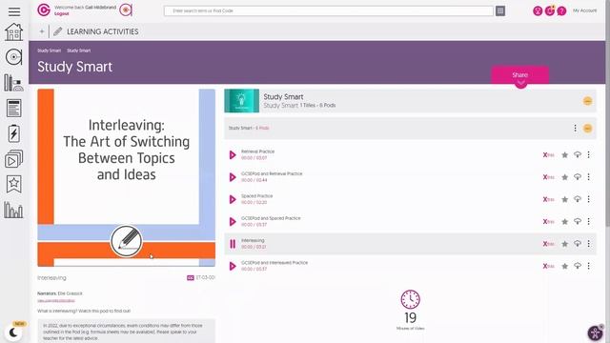This screenshot has height=343, width=610.
Task: Play the GCSEPod and Retrieval Practice pod
Action: click(233, 177)
